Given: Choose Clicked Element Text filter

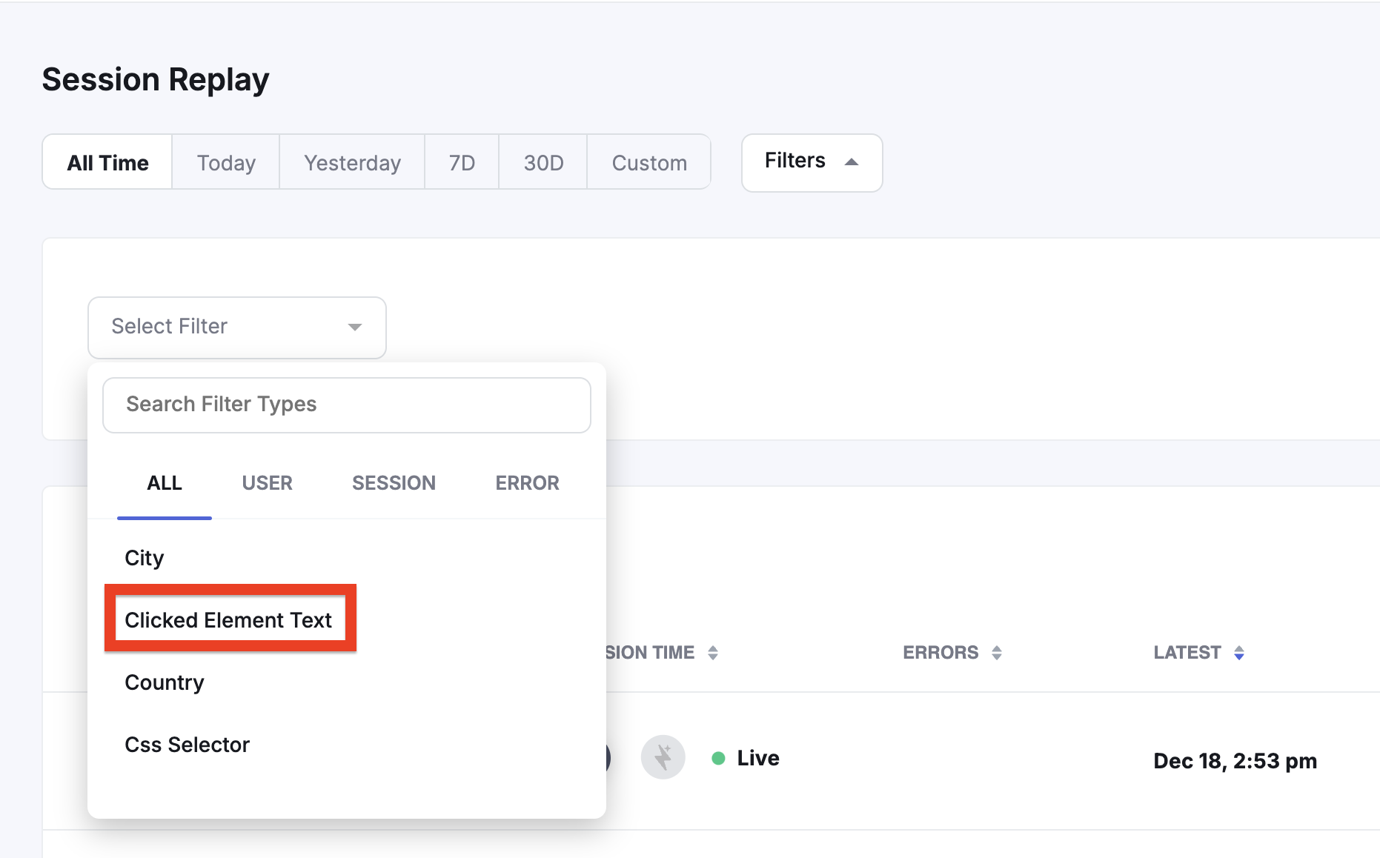Looking at the screenshot, I should [228, 620].
